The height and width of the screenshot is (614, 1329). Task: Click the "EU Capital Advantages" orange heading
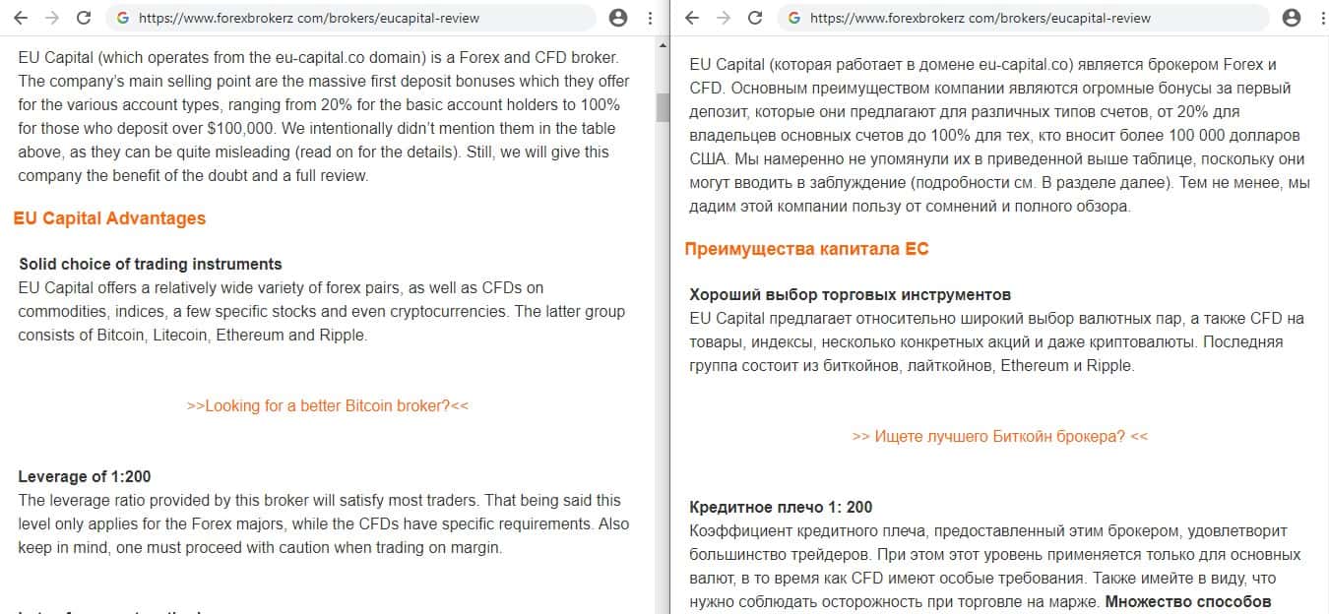click(109, 218)
